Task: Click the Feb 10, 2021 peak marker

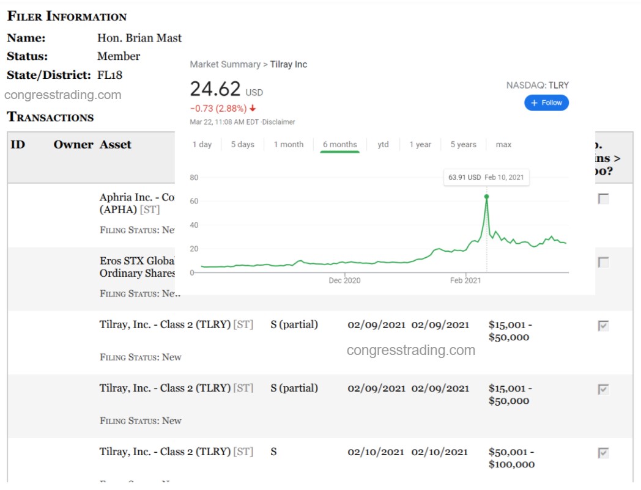Action: (x=486, y=197)
